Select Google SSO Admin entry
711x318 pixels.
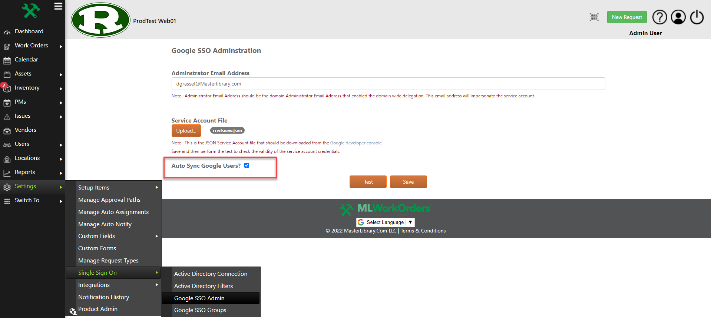pyautogui.click(x=211, y=298)
